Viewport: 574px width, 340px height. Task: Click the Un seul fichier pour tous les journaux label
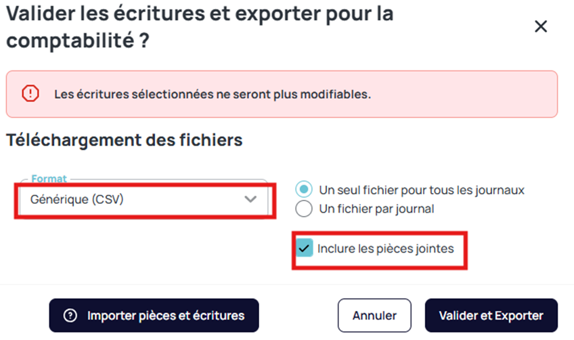pos(422,190)
